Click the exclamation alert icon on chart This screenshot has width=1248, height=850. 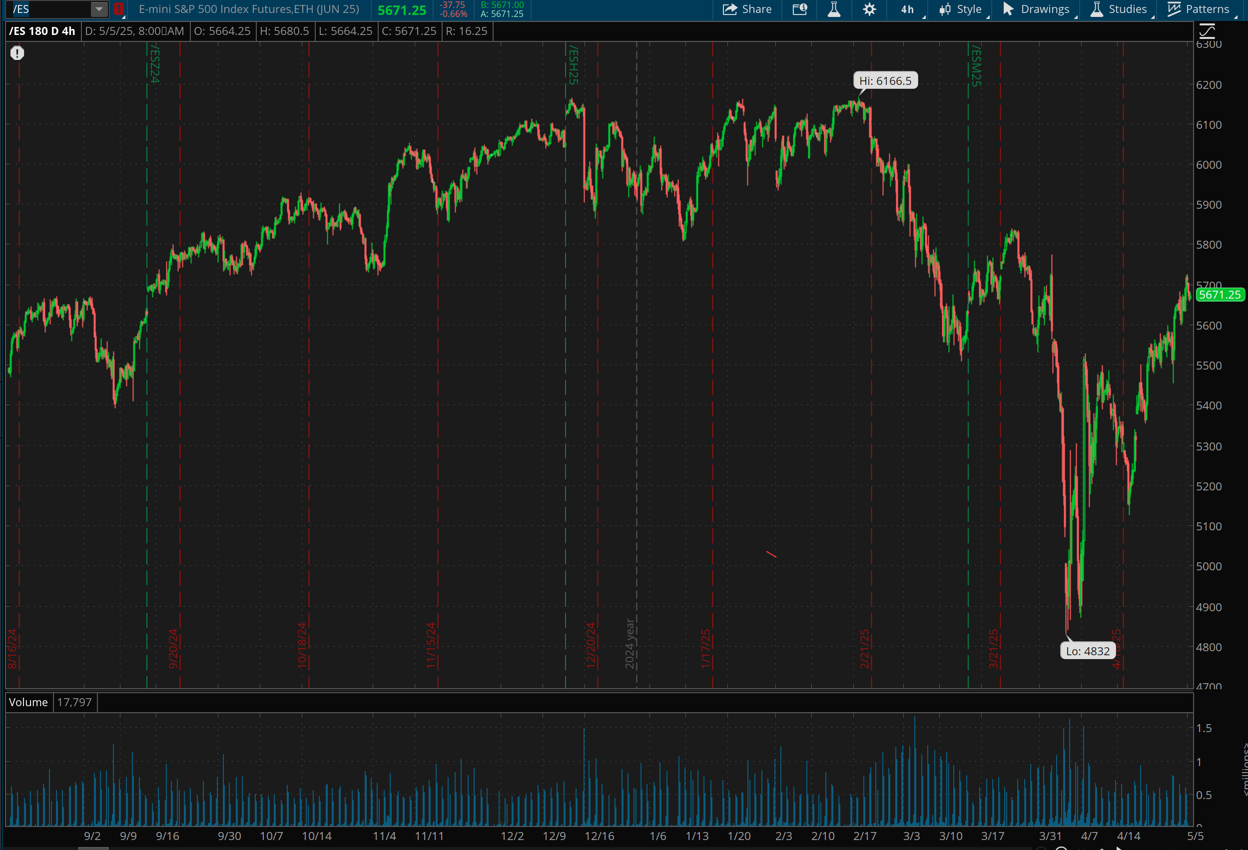17,52
